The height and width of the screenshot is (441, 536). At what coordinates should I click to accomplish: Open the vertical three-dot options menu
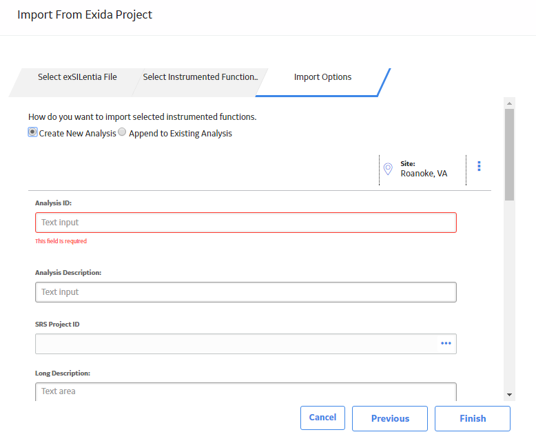[479, 166]
